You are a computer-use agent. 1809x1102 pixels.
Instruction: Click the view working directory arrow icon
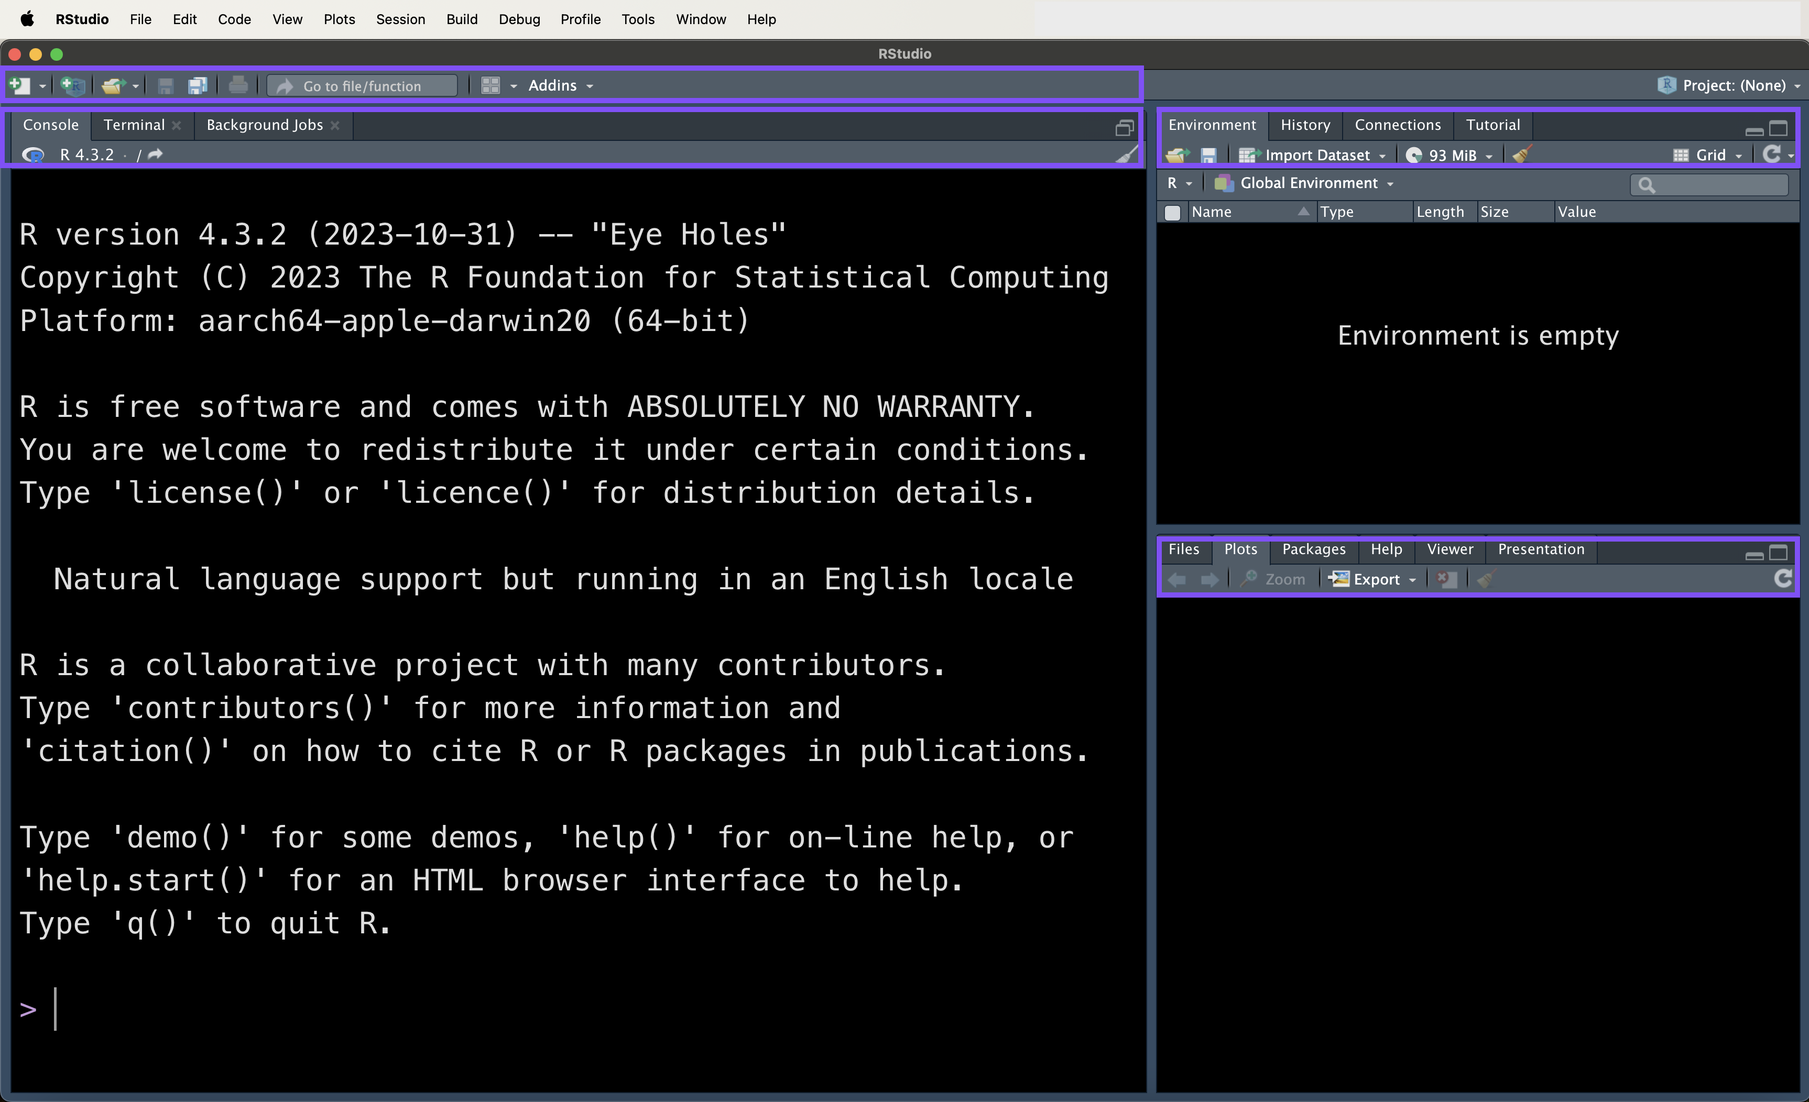coord(155,154)
